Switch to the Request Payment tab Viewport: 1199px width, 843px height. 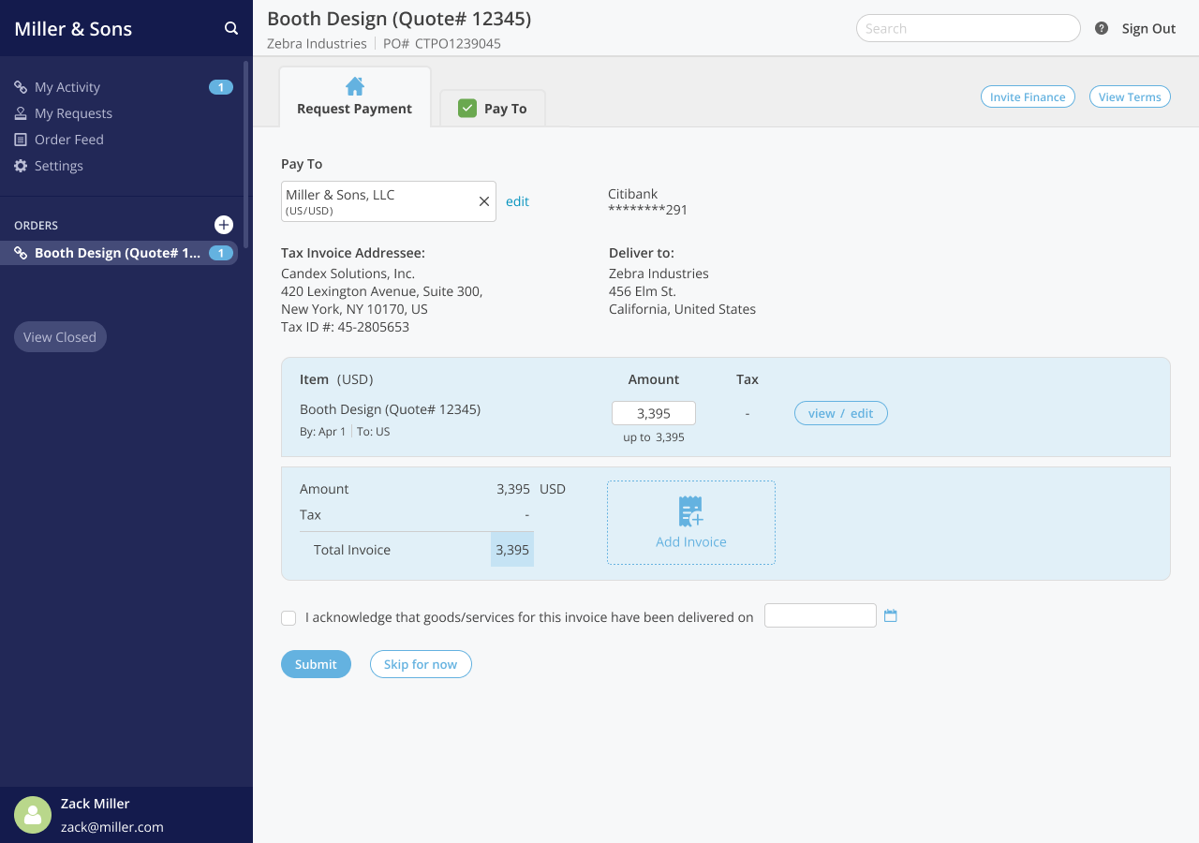point(355,96)
